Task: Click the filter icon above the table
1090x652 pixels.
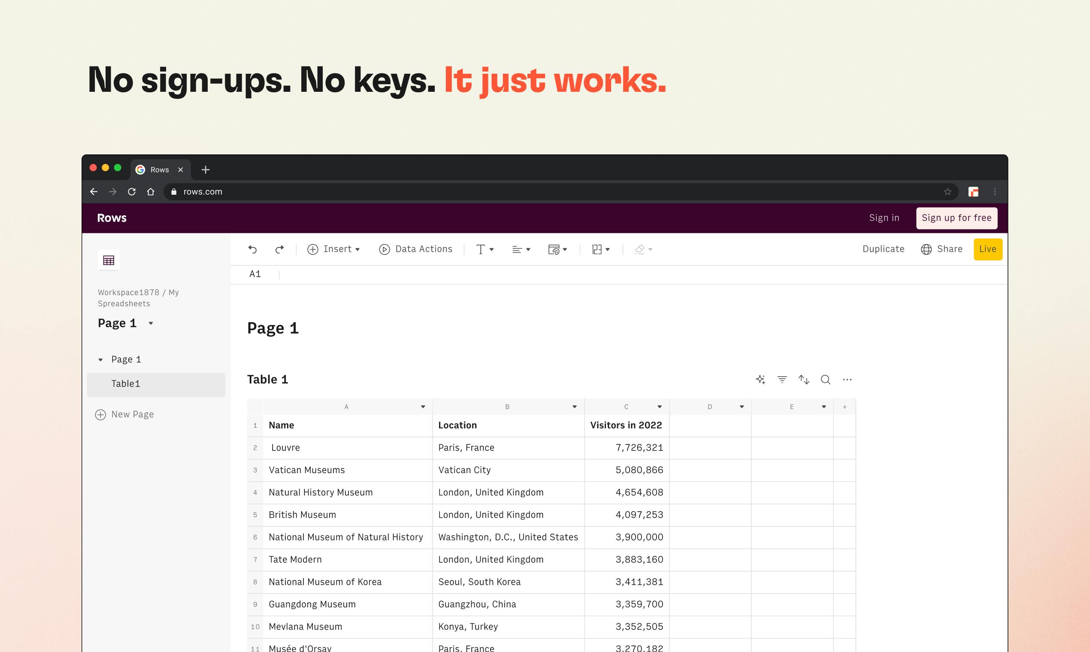Action: tap(782, 379)
